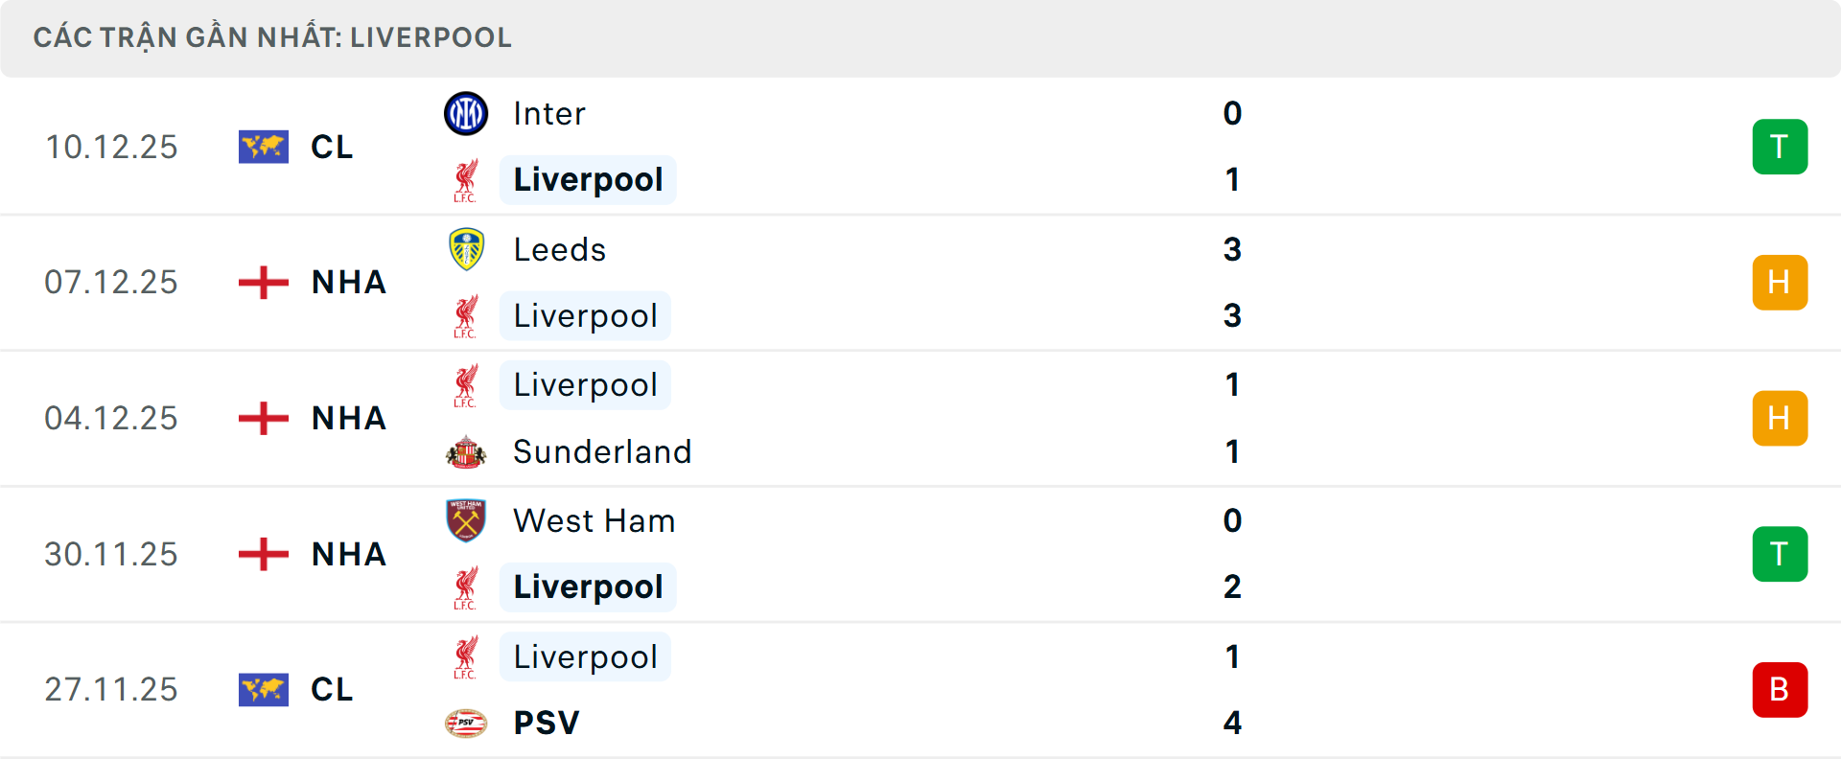The height and width of the screenshot is (759, 1841).
Task: Toggle the green T result badge for Inter match
Action: tap(1781, 147)
